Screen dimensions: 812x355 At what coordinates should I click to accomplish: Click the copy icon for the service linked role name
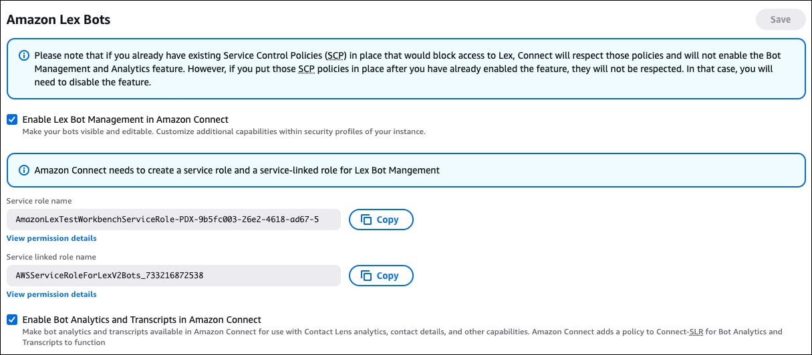click(366, 276)
